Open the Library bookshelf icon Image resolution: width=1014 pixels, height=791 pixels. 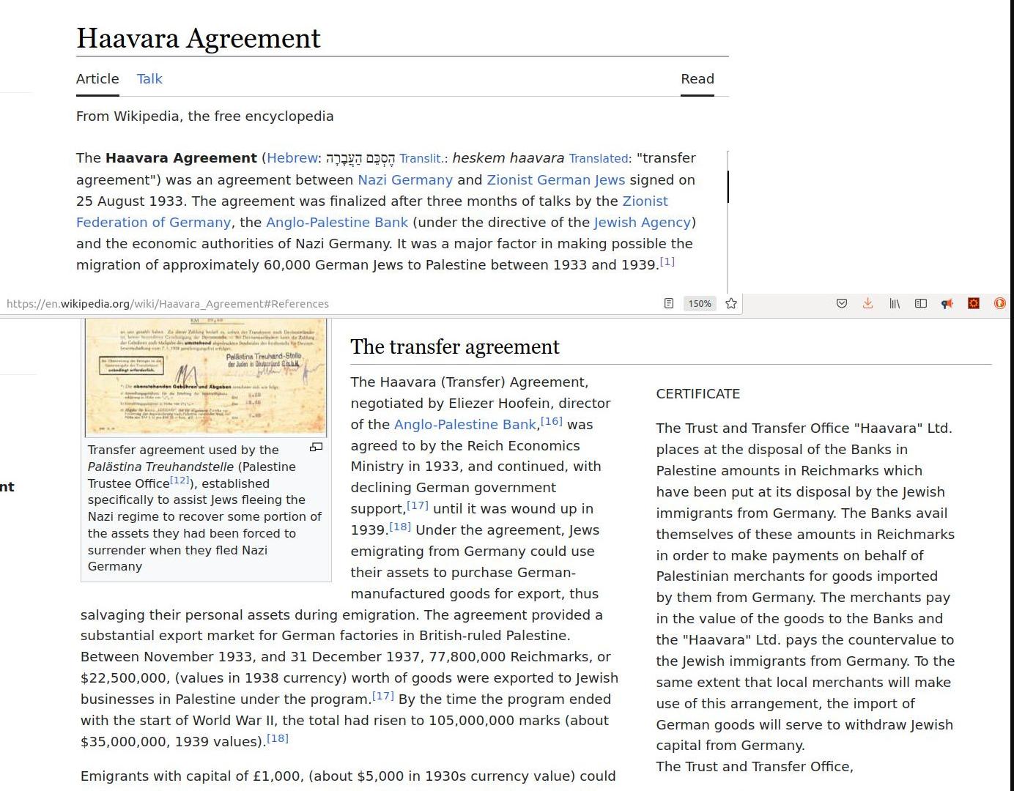(895, 303)
